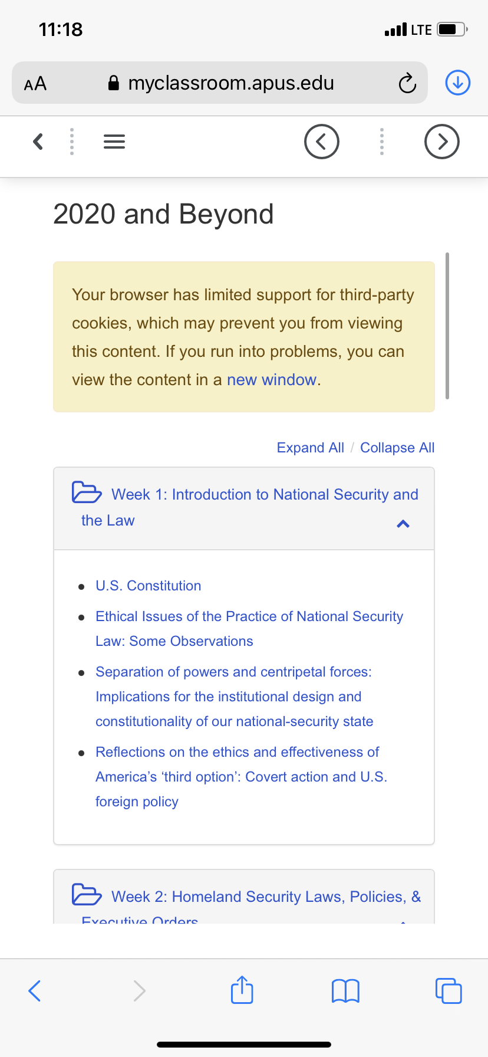Open the new window link
The image size is (488, 1057).
(272, 380)
